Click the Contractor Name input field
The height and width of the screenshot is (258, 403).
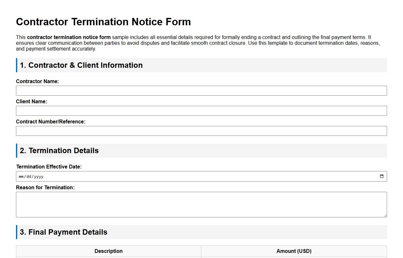tap(201, 90)
